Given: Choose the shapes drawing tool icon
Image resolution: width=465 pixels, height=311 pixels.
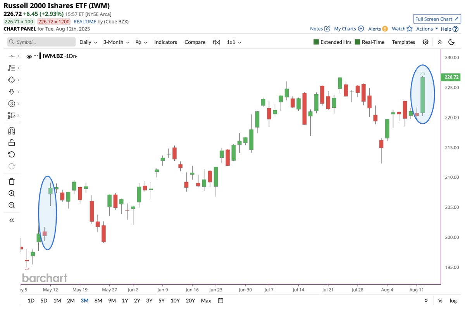Looking at the screenshot, I should click(x=11, y=80).
